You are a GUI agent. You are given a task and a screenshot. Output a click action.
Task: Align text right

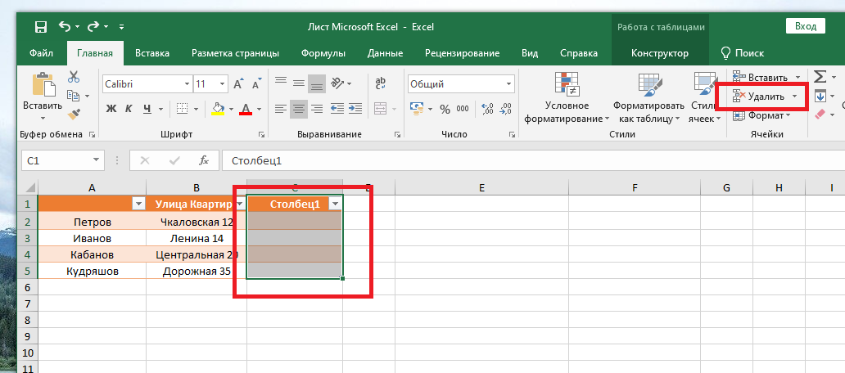(x=317, y=108)
